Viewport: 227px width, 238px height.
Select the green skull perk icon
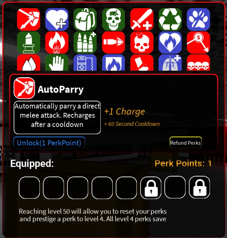coord(113,19)
